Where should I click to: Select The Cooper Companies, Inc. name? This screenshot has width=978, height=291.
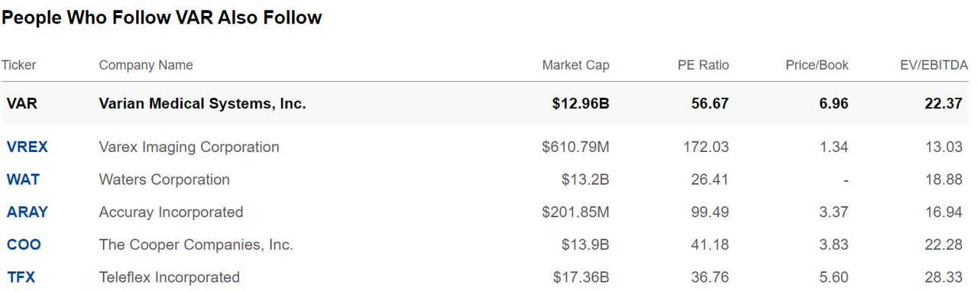tap(196, 245)
